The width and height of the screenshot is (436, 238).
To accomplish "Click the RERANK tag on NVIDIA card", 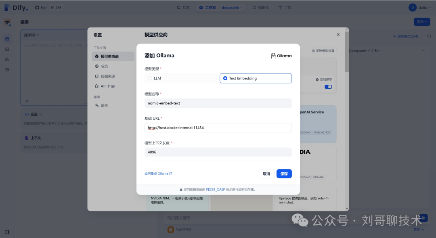I will click(x=319, y=177).
